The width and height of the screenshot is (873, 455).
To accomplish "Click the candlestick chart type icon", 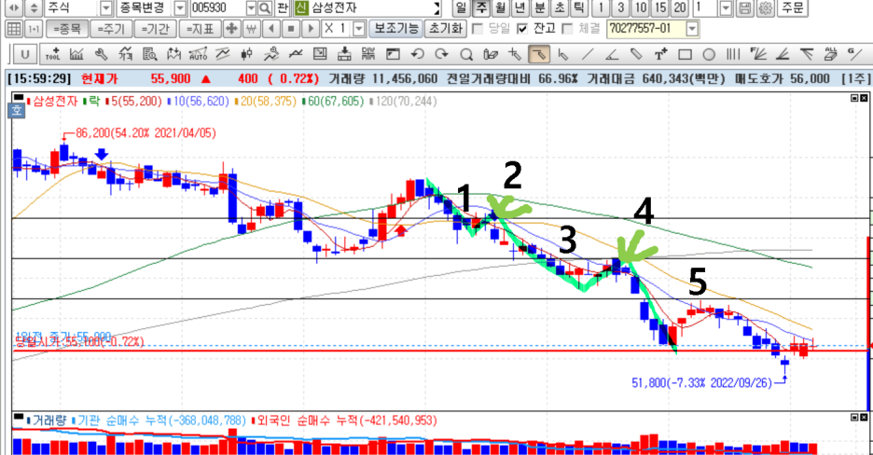I will pyautogui.click(x=246, y=54).
